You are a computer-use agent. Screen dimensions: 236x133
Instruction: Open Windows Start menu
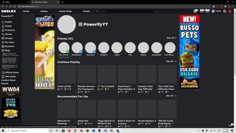tap(3, 130)
